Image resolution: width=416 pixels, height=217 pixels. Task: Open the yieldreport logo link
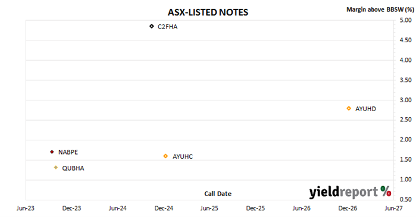[350, 192]
